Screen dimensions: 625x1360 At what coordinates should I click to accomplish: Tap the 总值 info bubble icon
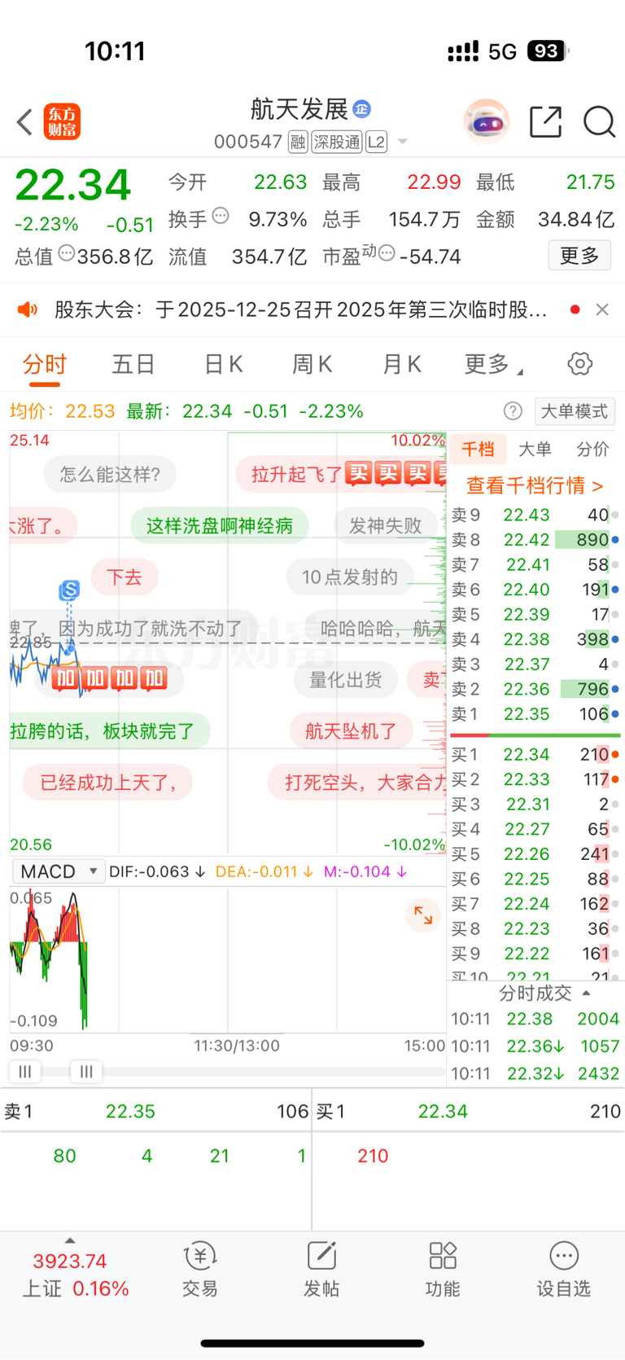pyautogui.click(x=67, y=253)
